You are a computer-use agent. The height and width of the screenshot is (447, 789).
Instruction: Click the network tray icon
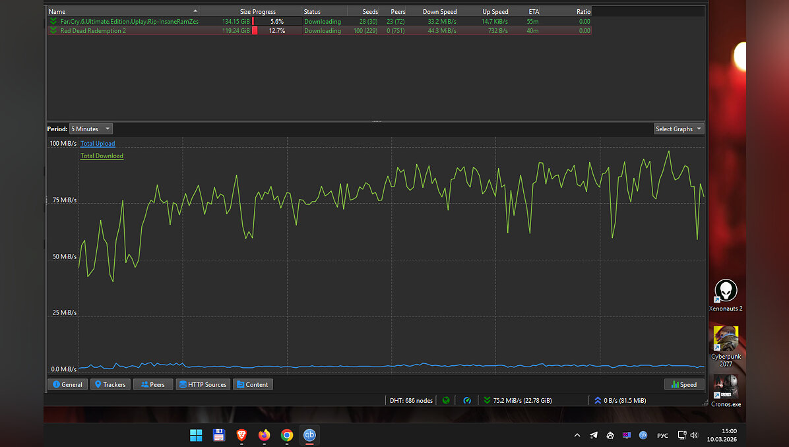pos(682,435)
